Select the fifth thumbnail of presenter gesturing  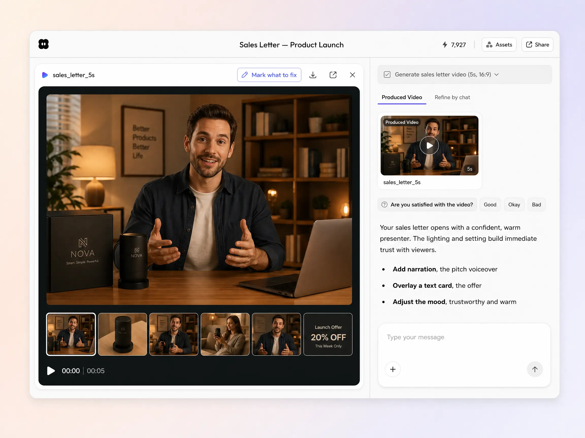coord(276,334)
